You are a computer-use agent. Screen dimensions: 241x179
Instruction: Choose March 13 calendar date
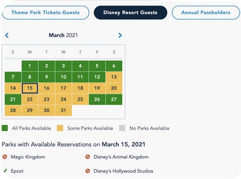(114, 77)
